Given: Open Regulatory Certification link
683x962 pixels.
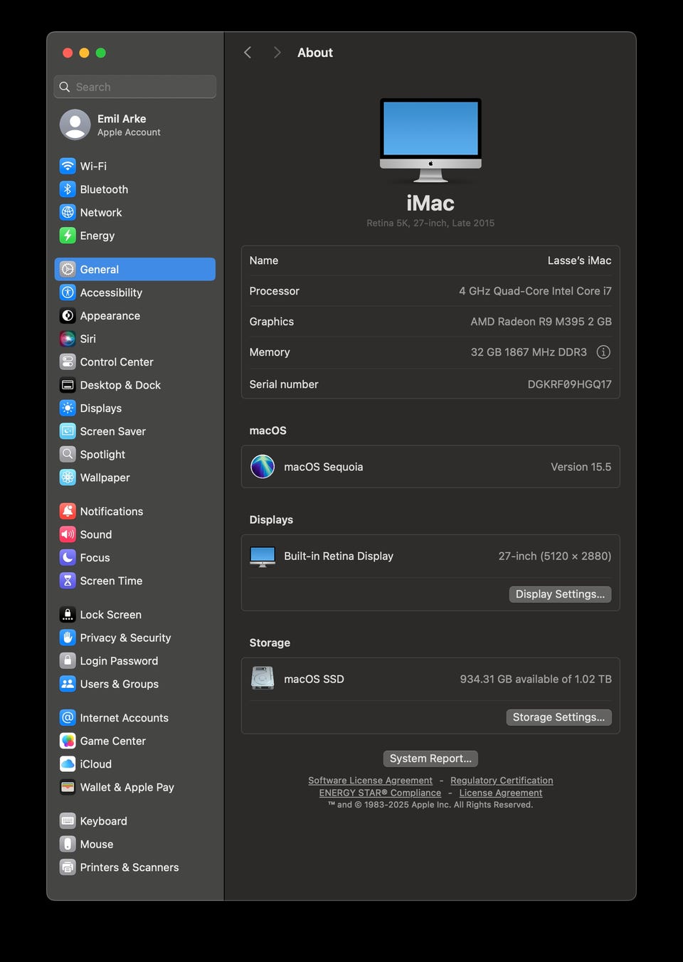Looking at the screenshot, I should click(x=502, y=781).
